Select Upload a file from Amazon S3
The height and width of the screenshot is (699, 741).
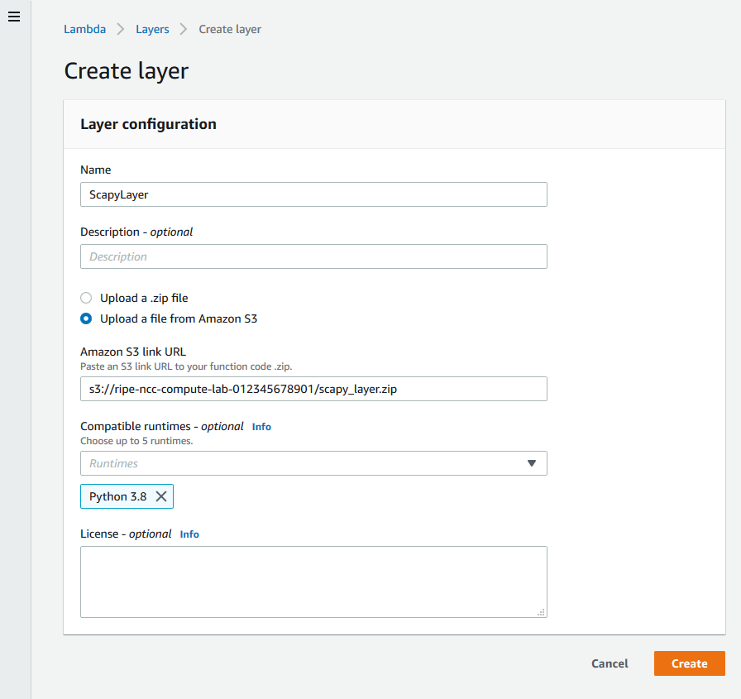pos(86,318)
